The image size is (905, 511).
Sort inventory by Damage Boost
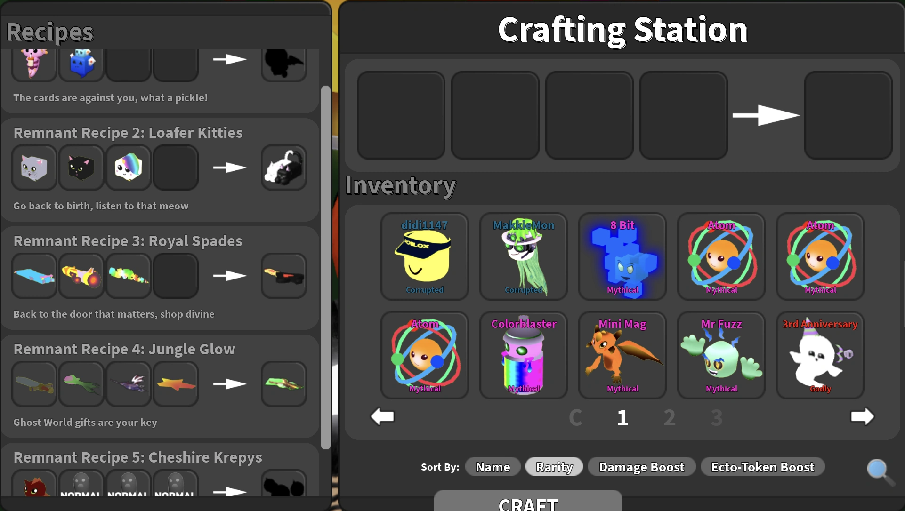pyautogui.click(x=641, y=467)
